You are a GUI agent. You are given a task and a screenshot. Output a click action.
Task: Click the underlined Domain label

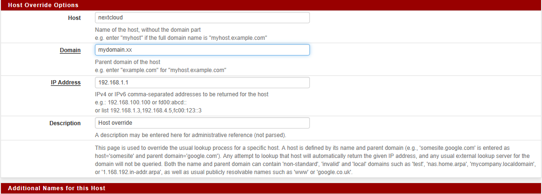tap(70, 50)
